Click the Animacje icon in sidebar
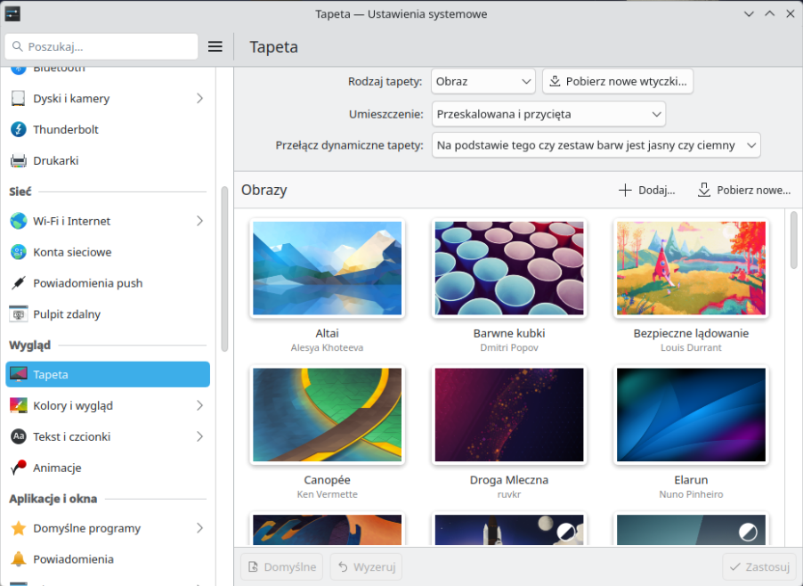This screenshot has height=586, width=803. pyautogui.click(x=19, y=468)
